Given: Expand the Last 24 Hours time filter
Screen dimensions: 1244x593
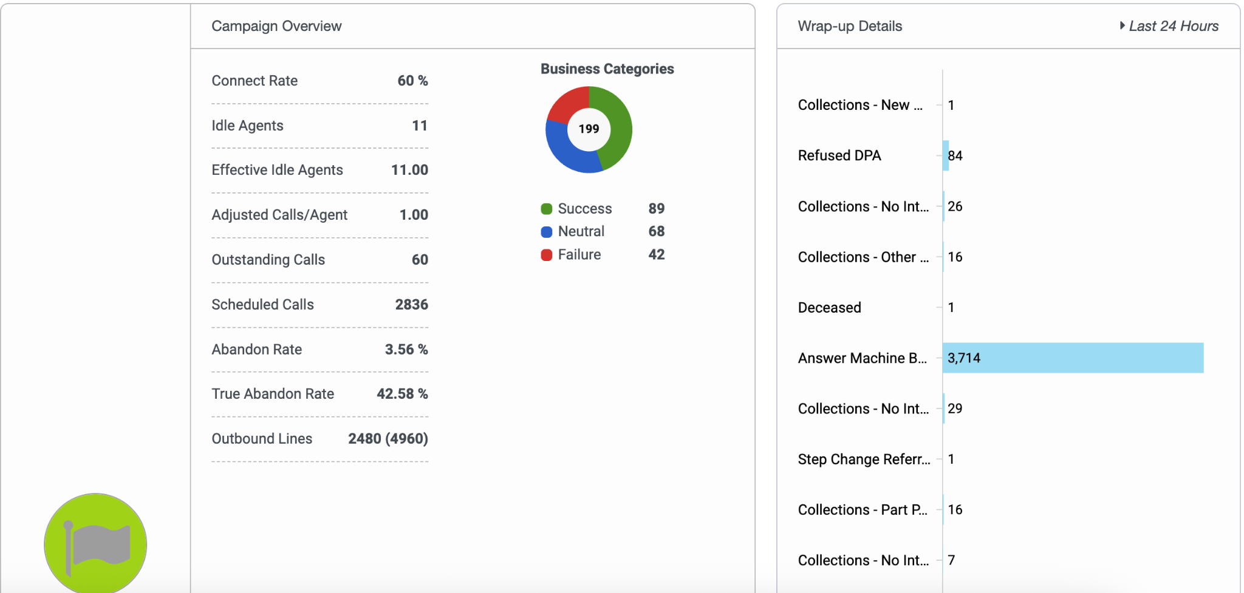Looking at the screenshot, I should (x=1169, y=26).
